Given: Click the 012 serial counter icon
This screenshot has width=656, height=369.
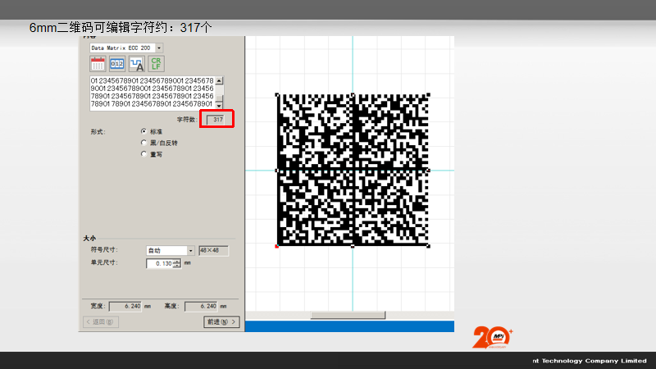Looking at the screenshot, I should (x=116, y=65).
